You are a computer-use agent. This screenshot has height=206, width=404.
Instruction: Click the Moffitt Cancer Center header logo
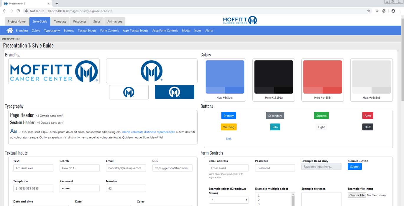pyautogui.click(x=240, y=20)
